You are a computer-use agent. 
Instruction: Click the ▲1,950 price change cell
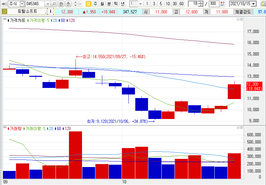[89, 12]
